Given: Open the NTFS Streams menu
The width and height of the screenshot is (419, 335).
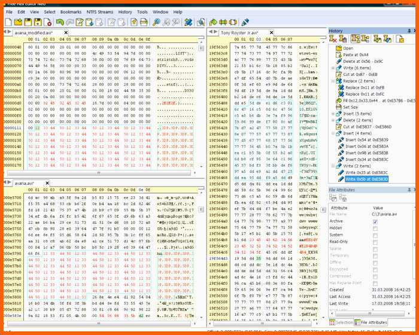Looking at the screenshot, I should click(x=100, y=12).
